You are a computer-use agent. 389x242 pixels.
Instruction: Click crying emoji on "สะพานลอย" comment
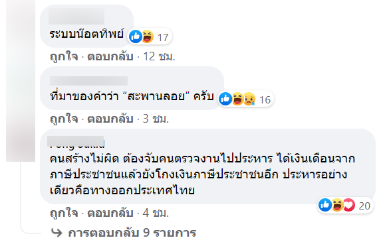[249, 99]
